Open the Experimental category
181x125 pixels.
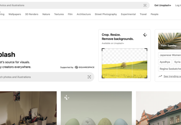(x=128, y=14)
